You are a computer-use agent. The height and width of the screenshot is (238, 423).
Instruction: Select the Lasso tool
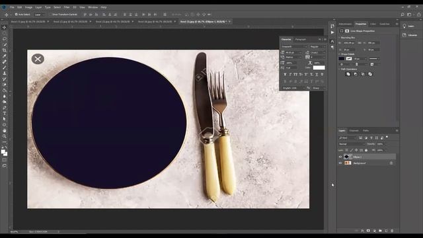[x=5, y=39]
